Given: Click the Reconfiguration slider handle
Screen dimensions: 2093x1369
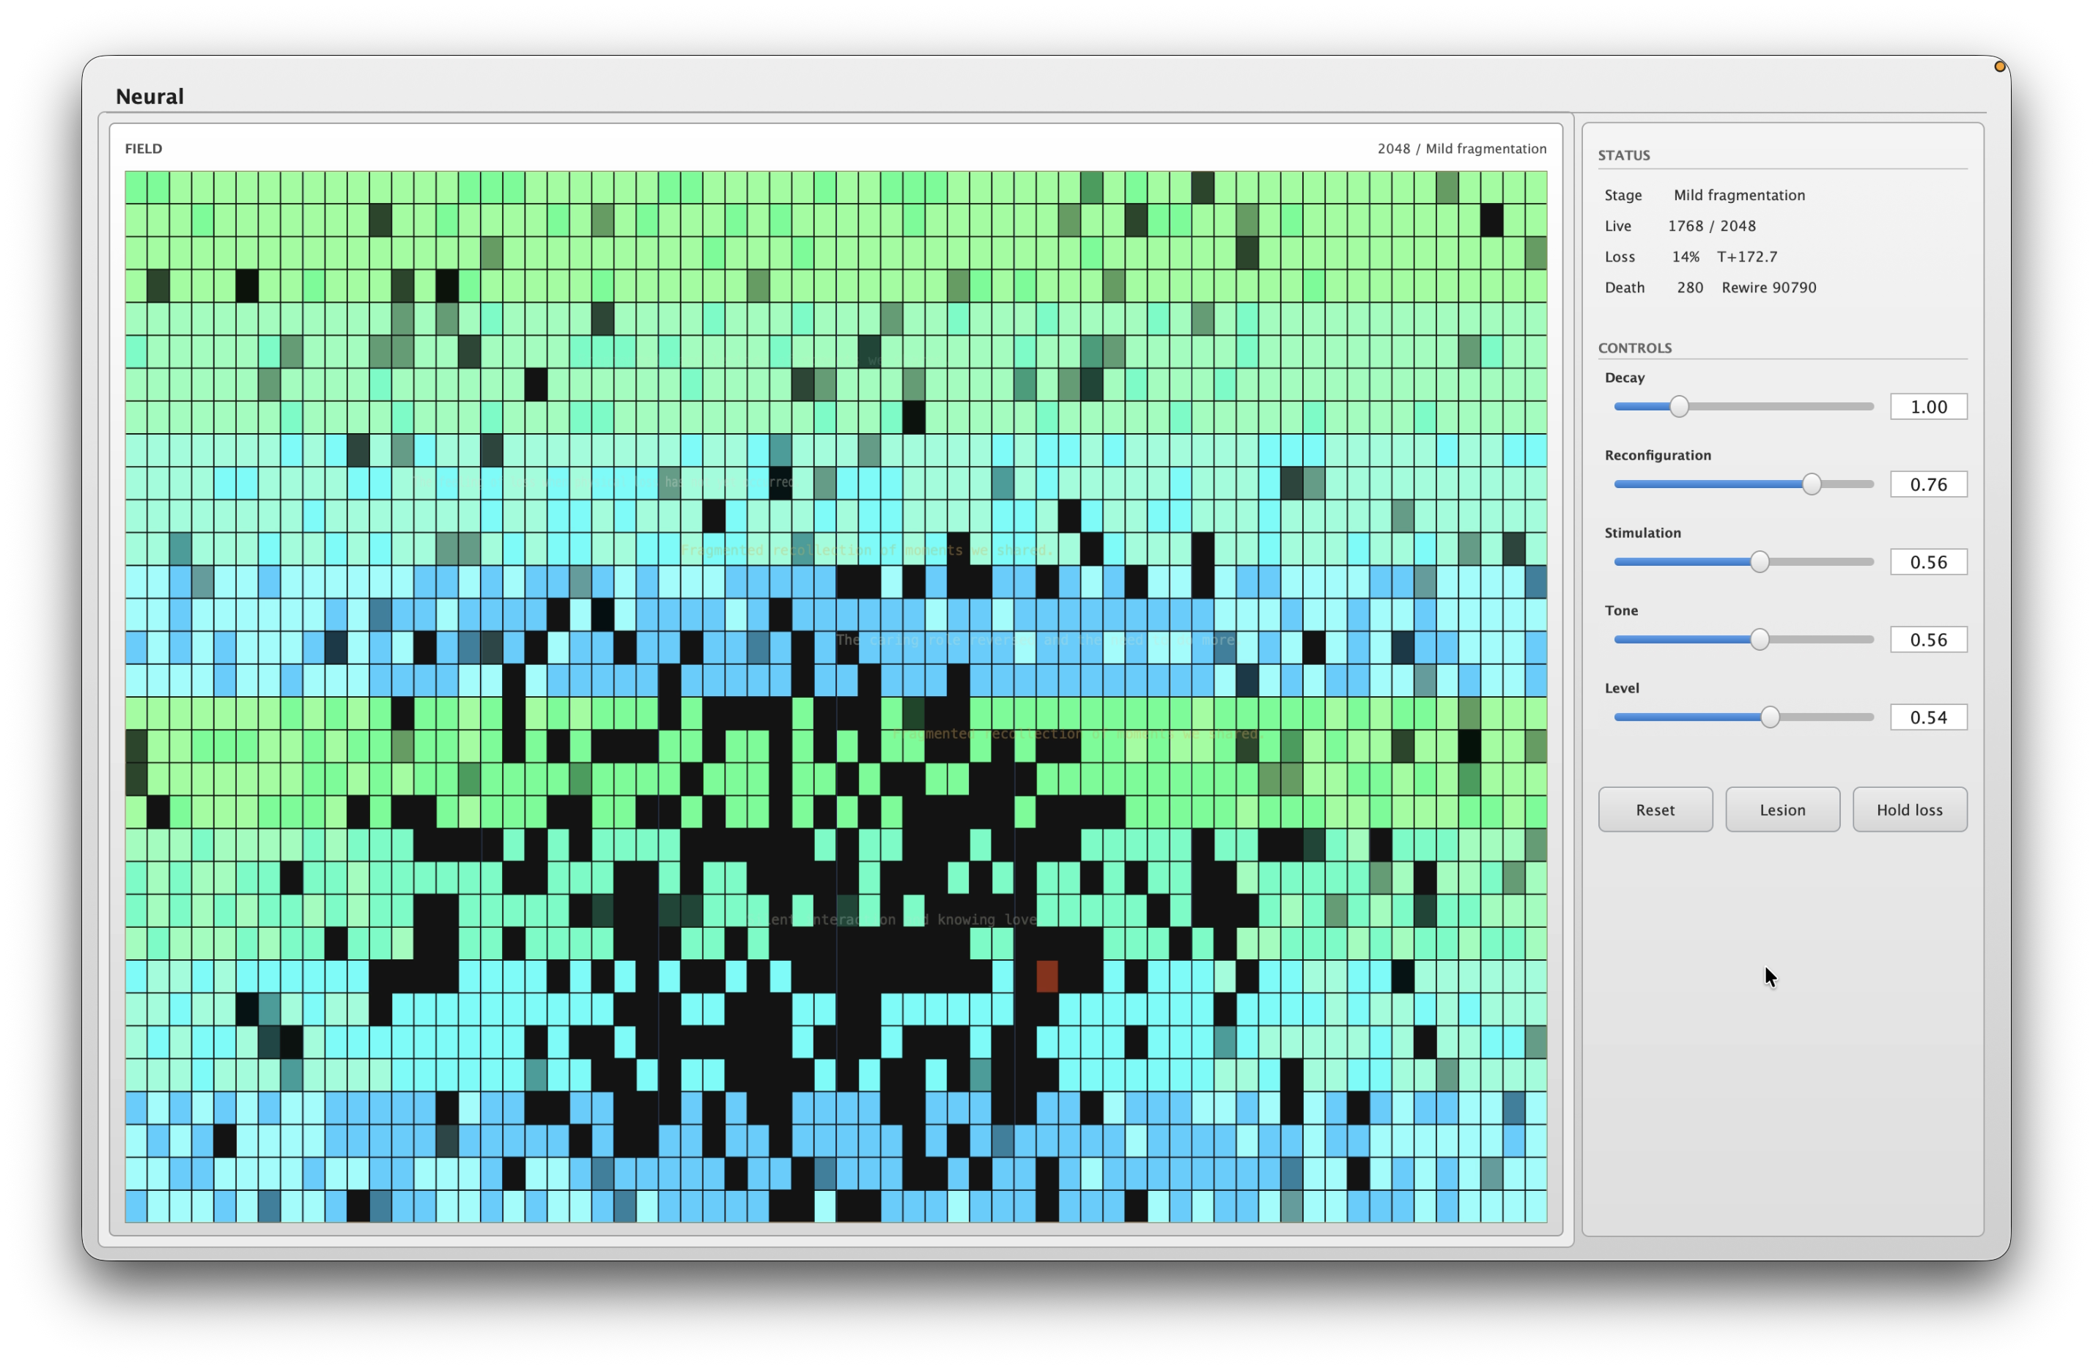Looking at the screenshot, I should point(1811,484).
